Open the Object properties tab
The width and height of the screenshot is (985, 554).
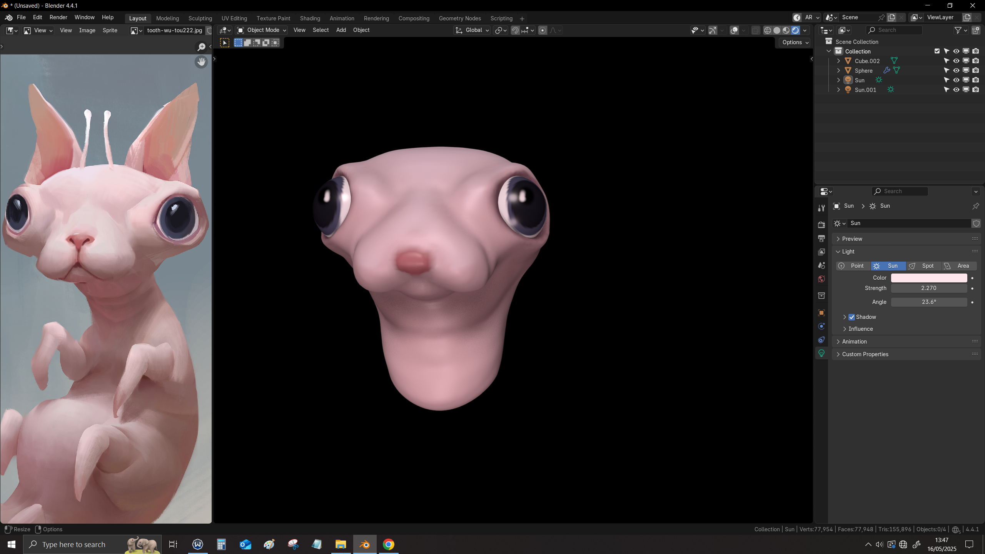pyautogui.click(x=821, y=313)
